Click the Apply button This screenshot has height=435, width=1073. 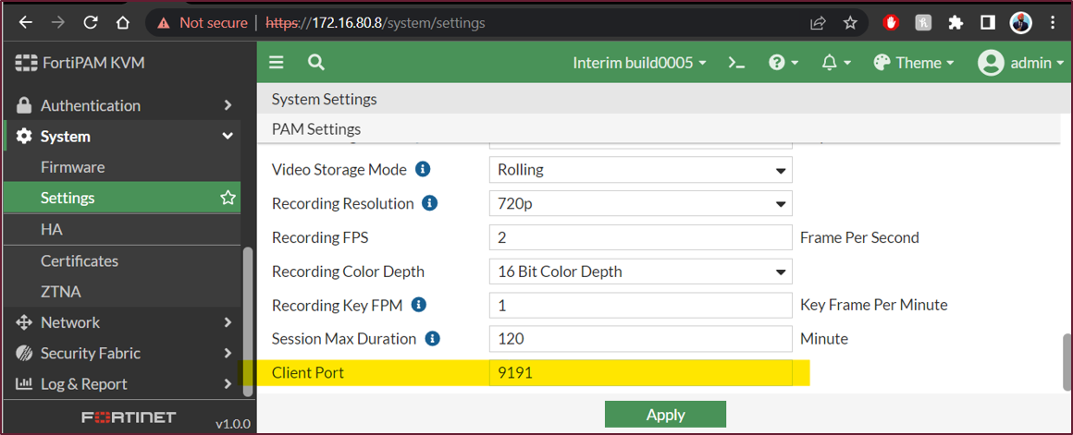[x=665, y=415]
